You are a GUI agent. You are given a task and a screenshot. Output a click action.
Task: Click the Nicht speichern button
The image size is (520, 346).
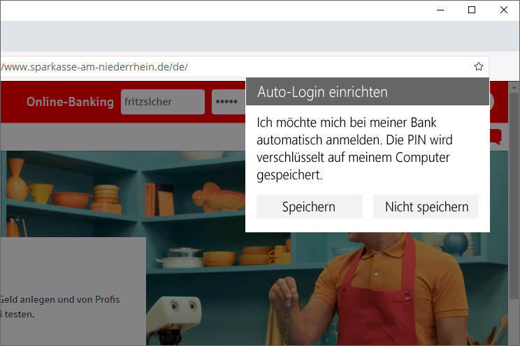point(426,206)
